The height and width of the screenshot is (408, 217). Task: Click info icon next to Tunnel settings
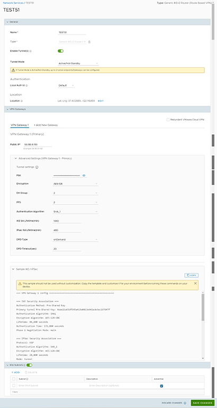coord(37,167)
